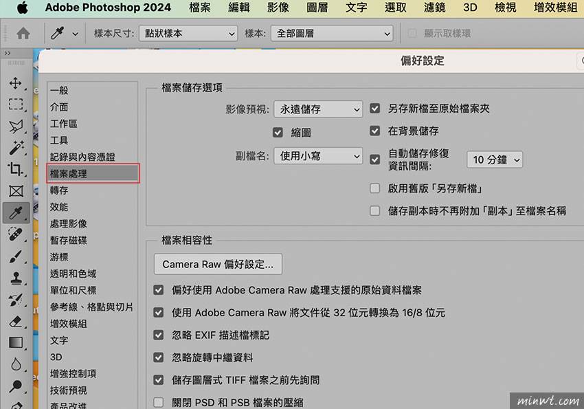The image size is (584, 409).
Task: Select the Move tool
Action: click(15, 83)
